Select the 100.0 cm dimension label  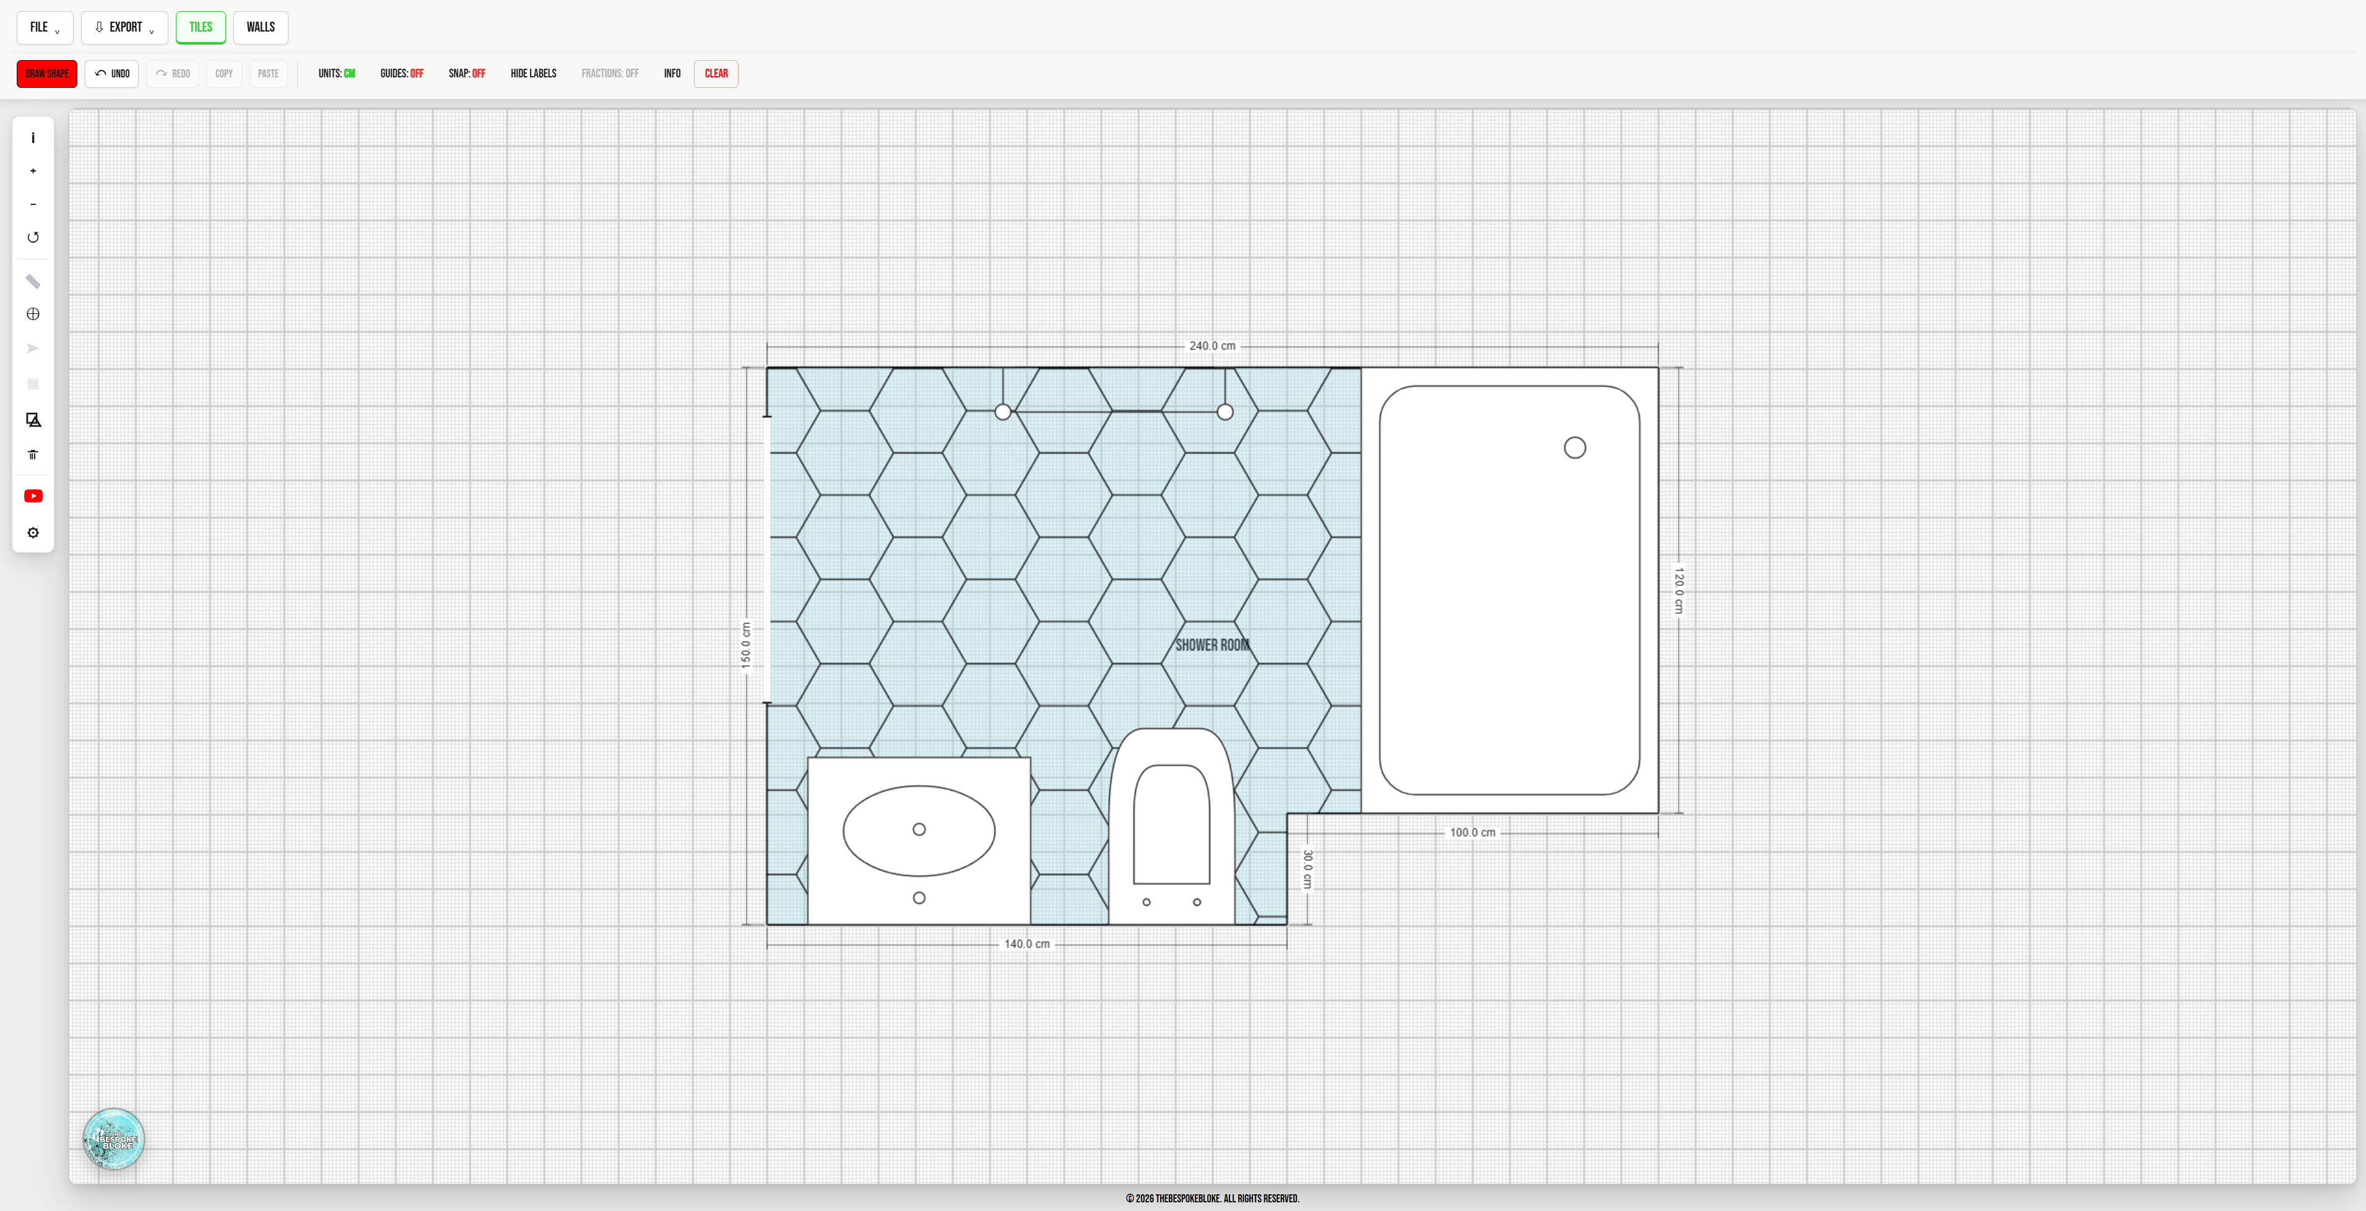coord(1472,833)
